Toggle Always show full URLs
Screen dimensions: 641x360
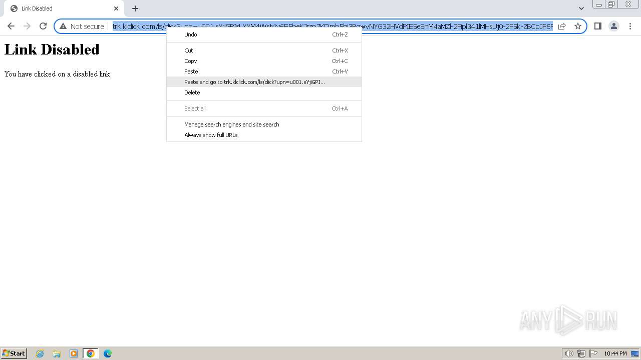point(264,135)
